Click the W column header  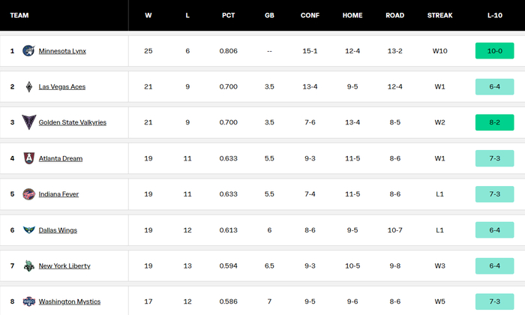coord(148,15)
